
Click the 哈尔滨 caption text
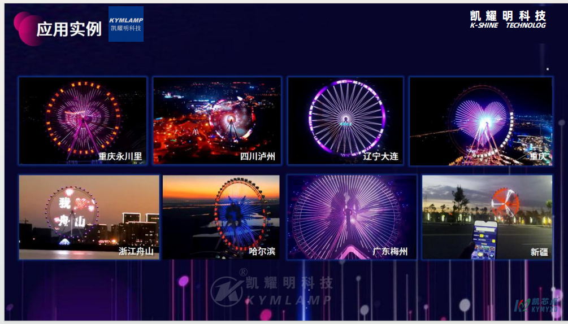click(262, 251)
